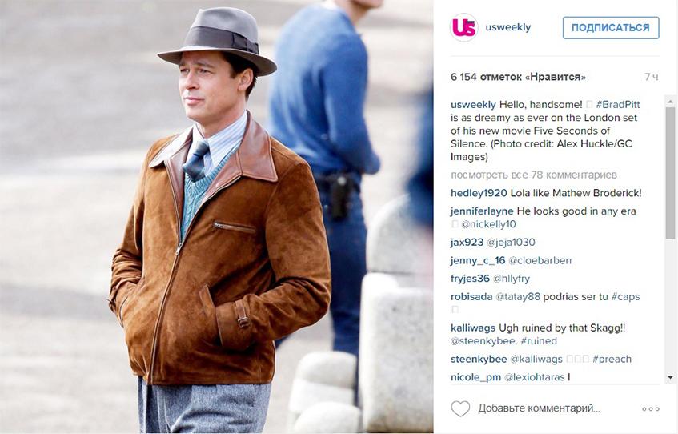
Task: Click the scrollbar down arrow in comments
Action: (x=670, y=378)
